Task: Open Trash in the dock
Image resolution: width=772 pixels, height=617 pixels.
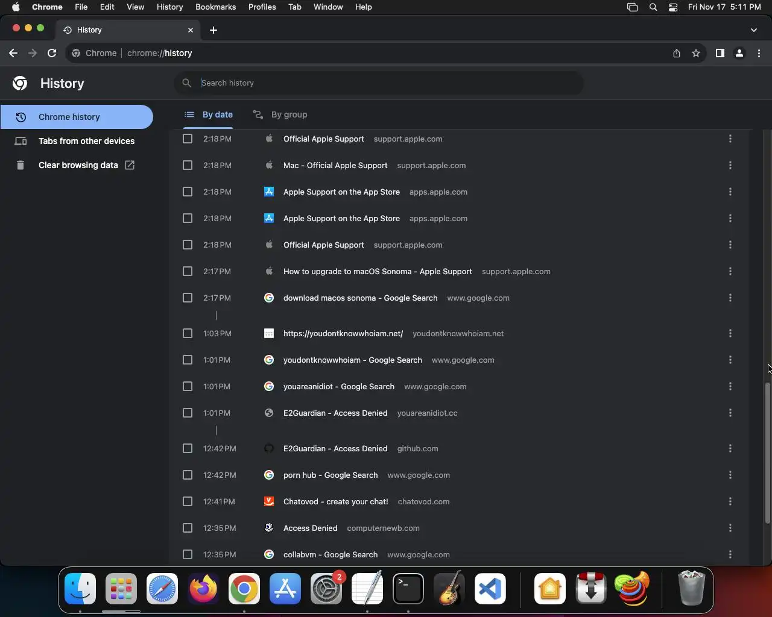Action: pos(692,589)
